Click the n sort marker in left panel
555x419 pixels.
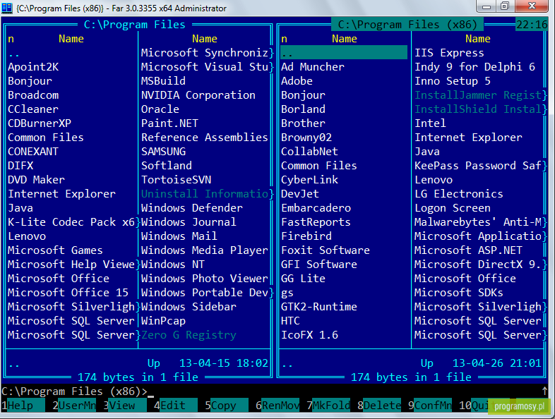click(11, 39)
